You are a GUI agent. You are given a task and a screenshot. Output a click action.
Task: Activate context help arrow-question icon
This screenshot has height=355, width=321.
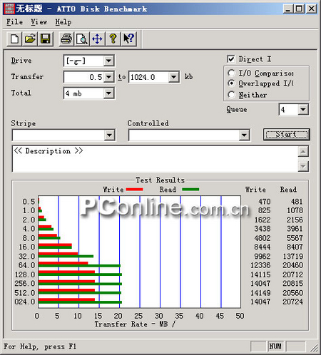129,38
